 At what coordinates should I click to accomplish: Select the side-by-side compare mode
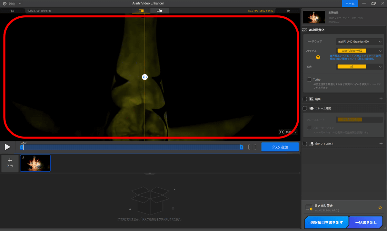pyautogui.click(x=159, y=11)
